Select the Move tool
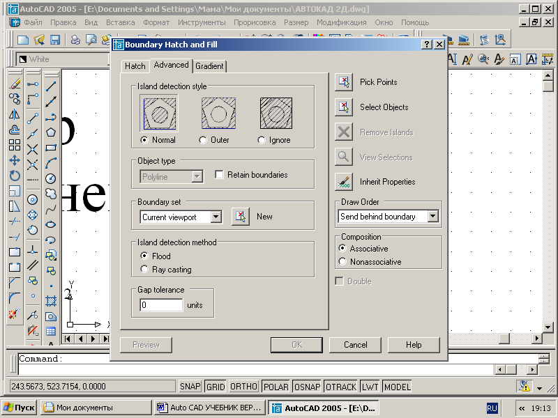The image size is (558, 418). 15,160
